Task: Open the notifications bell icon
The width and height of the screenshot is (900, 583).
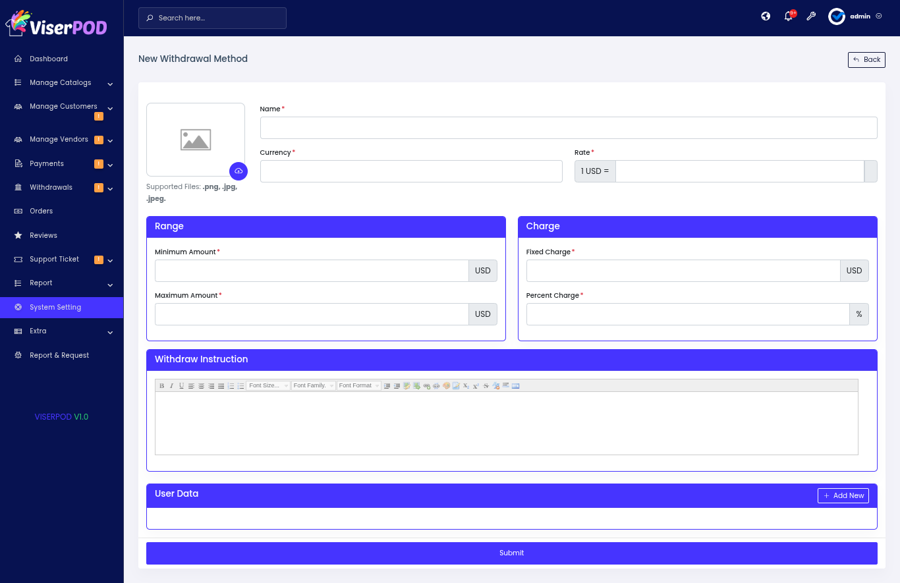Action: click(788, 16)
